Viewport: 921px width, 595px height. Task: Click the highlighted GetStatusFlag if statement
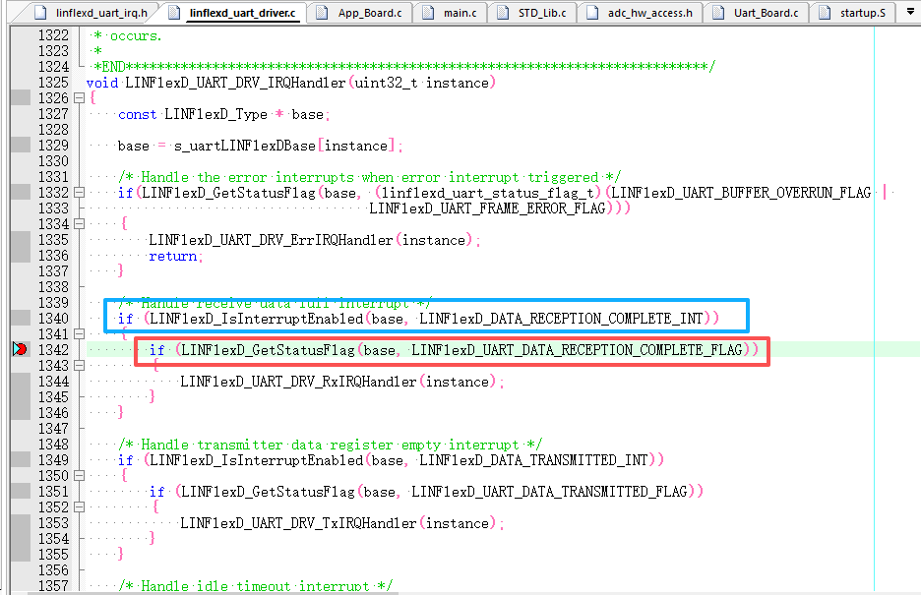coord(451,349)
